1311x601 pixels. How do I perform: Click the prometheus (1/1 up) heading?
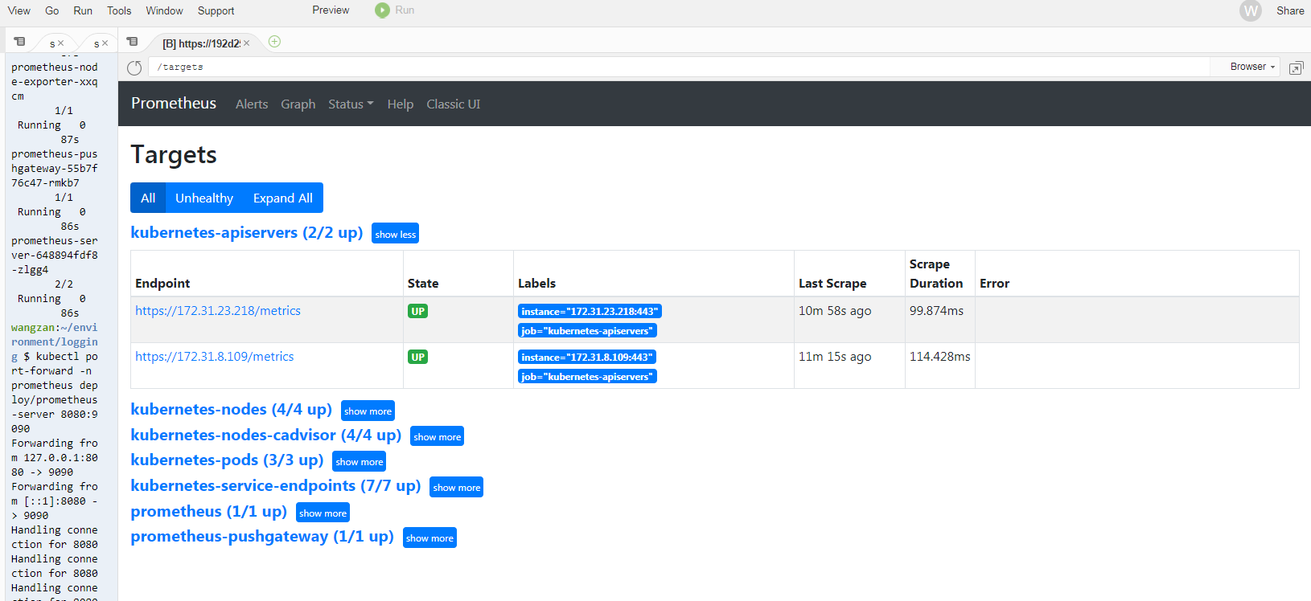click(x=209, y=512)
